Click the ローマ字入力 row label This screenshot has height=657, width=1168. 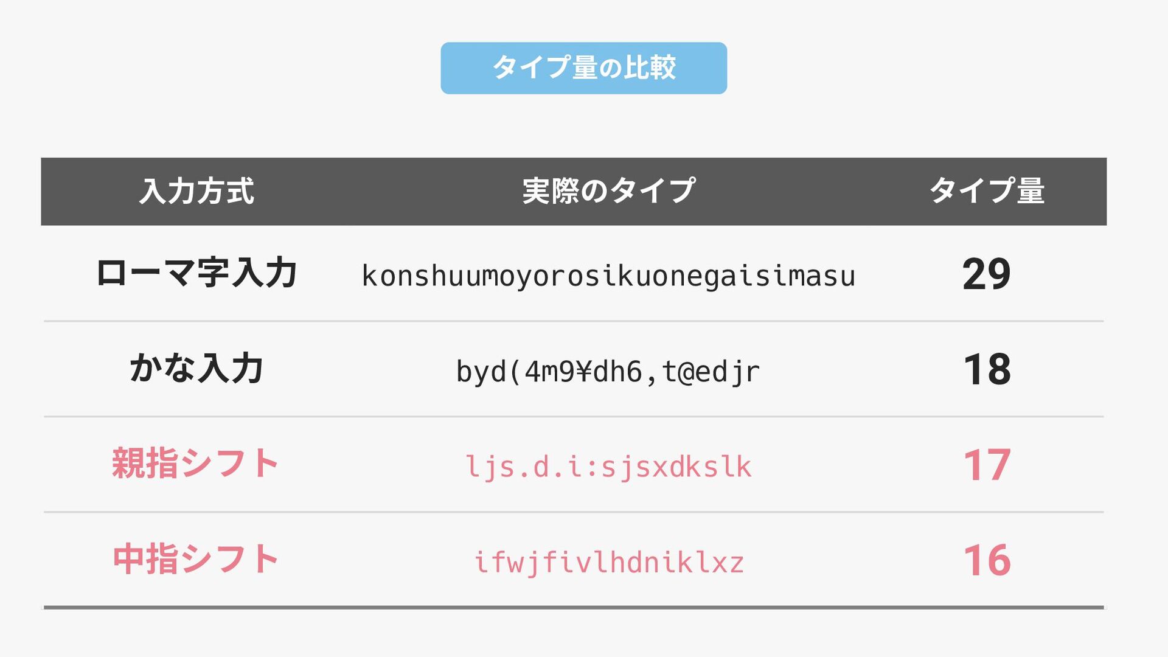(196, 273)
